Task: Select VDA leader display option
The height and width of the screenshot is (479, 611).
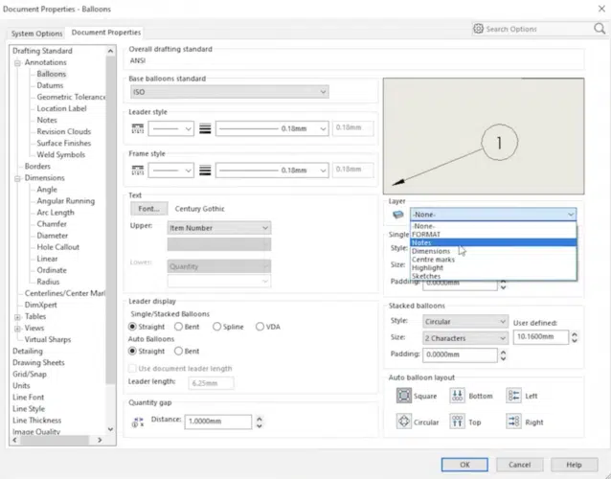Action: [x=260, y=327]
